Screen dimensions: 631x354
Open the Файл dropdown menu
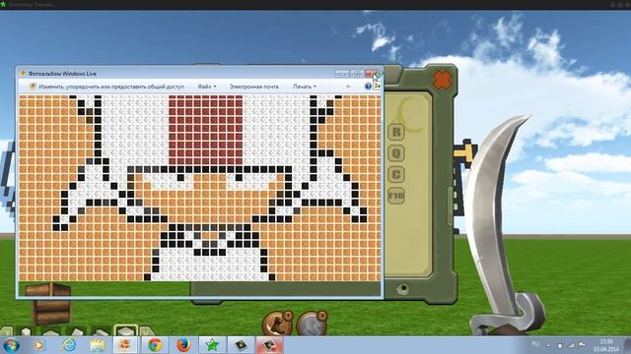point(206,87)
